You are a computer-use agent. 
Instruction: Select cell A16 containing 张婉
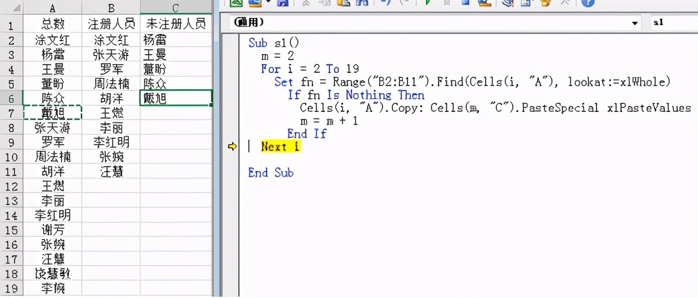(52, 245)
